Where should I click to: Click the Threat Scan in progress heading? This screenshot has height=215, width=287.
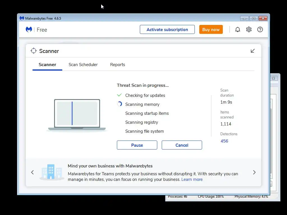coord(143,85)
